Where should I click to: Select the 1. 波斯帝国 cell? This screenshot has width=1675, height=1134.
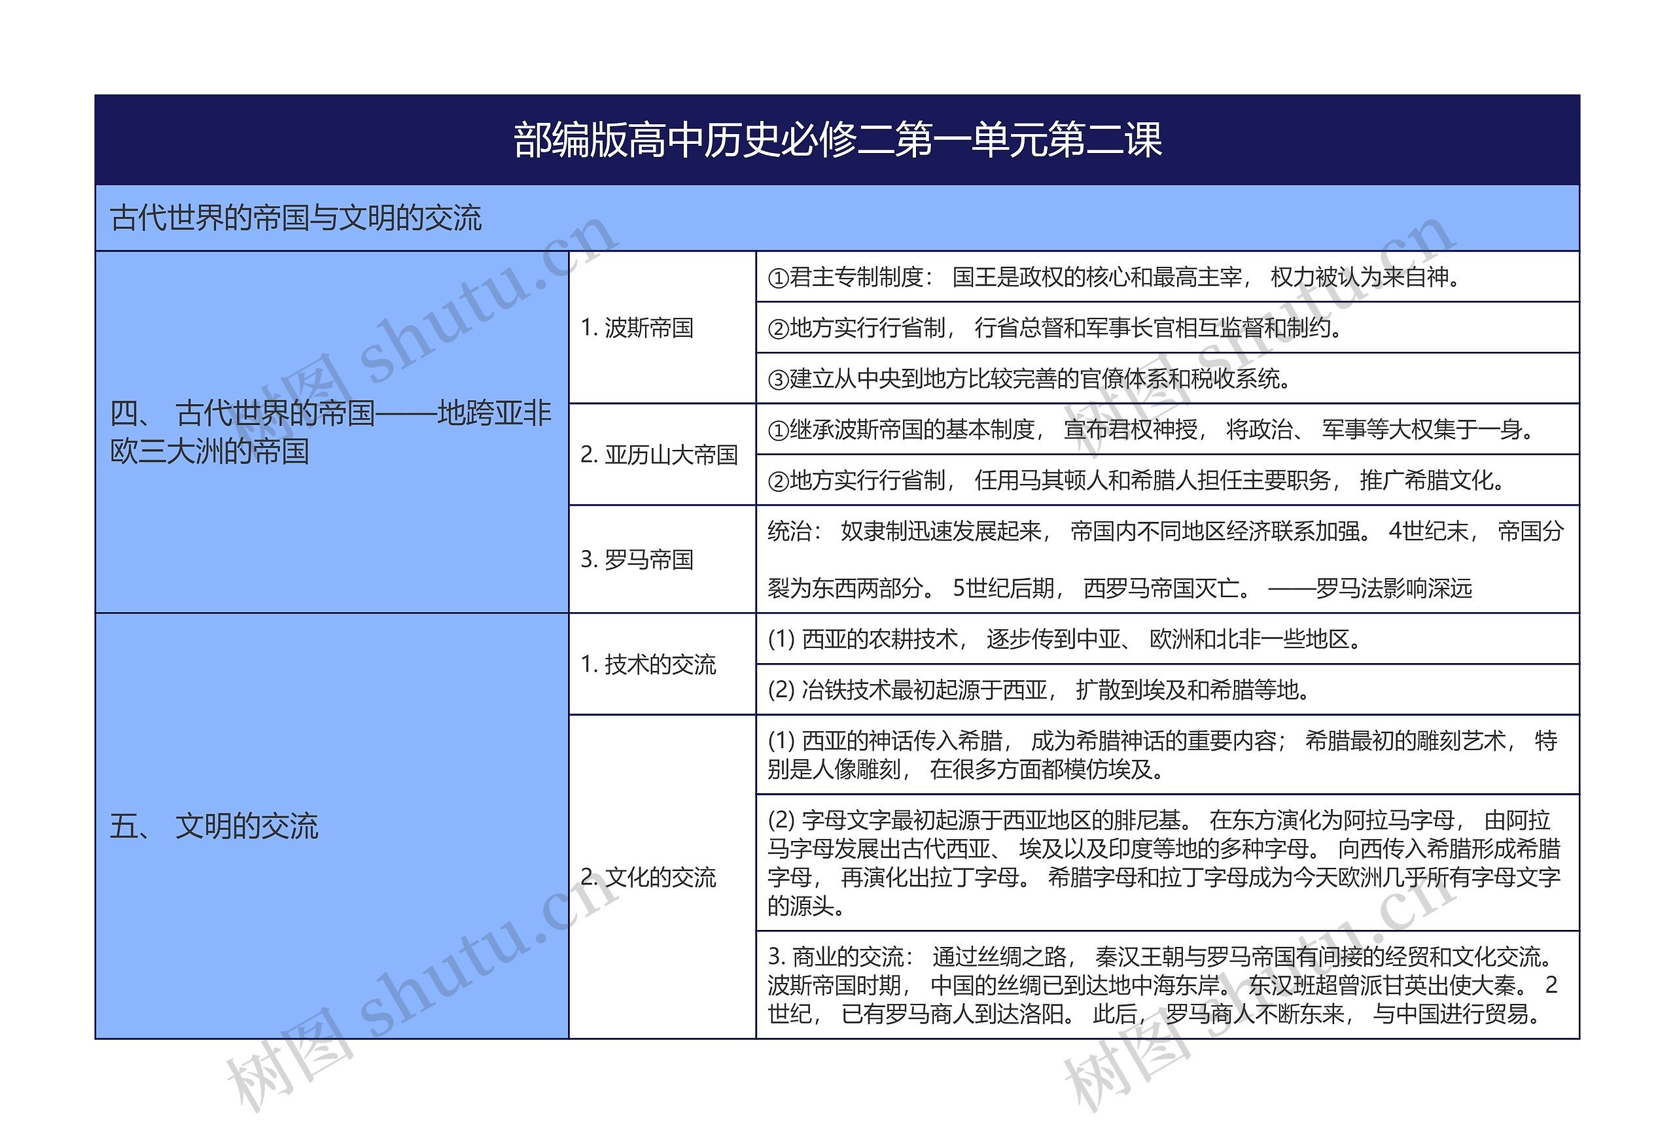[x=662, y=327]
